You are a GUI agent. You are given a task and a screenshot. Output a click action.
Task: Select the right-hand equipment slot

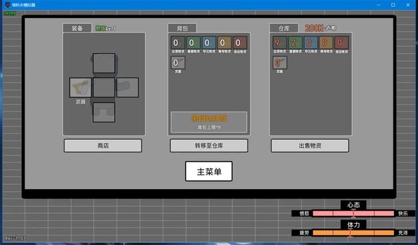127,87
